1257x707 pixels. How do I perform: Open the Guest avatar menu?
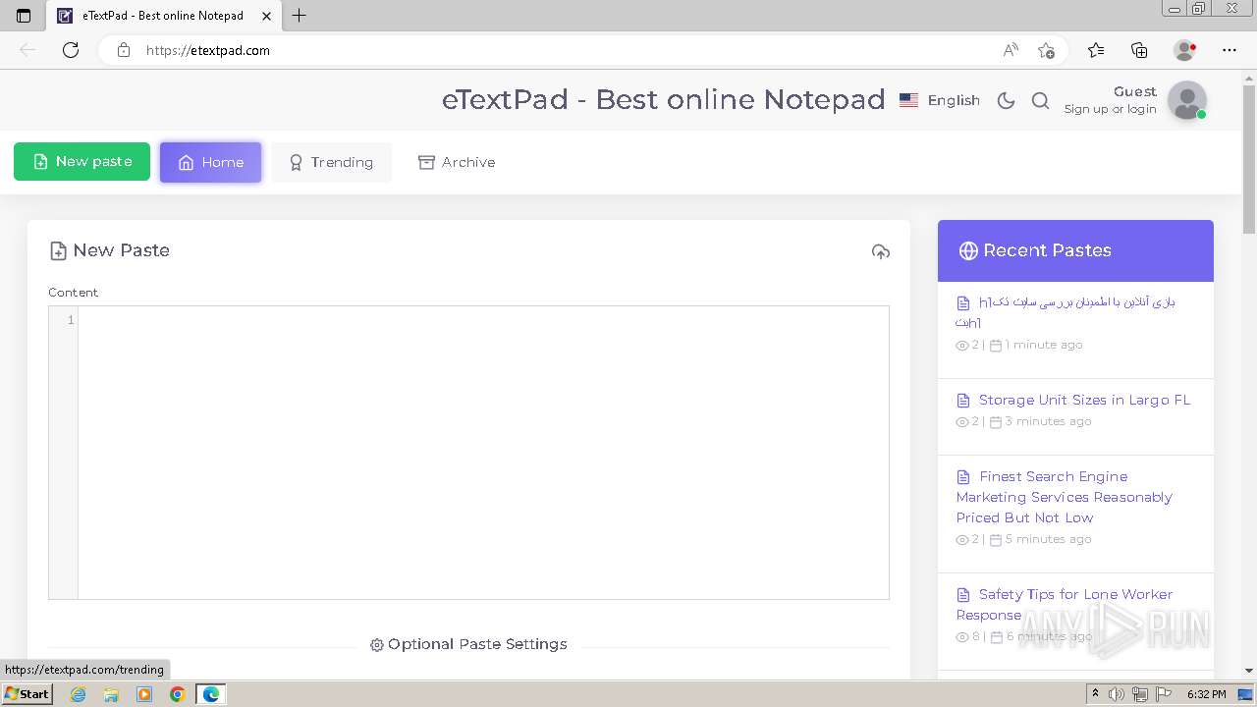1187,100
